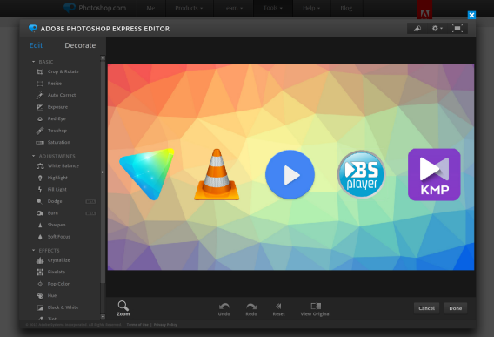
Task: Click the Reset icon
Action: point(278,309)
